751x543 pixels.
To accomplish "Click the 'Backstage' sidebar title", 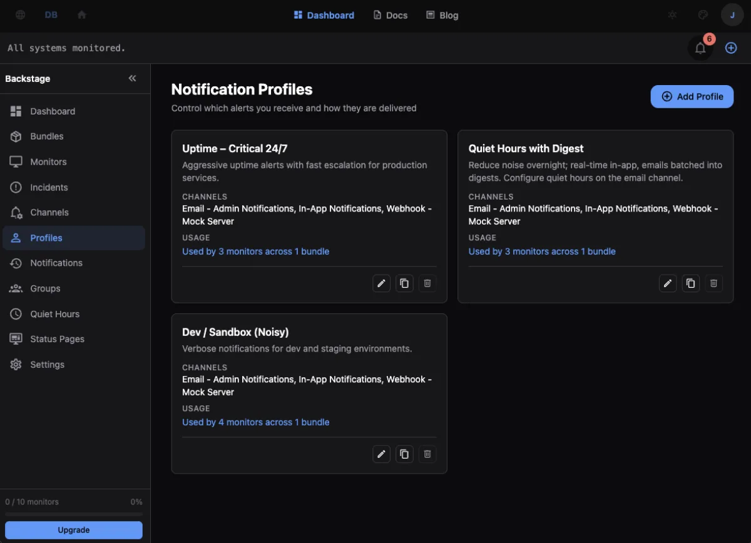I will 28,79.
